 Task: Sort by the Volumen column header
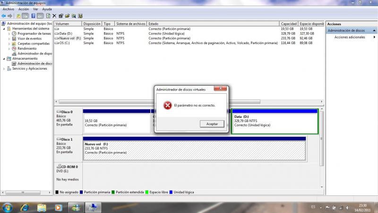(x=68, y=24)
